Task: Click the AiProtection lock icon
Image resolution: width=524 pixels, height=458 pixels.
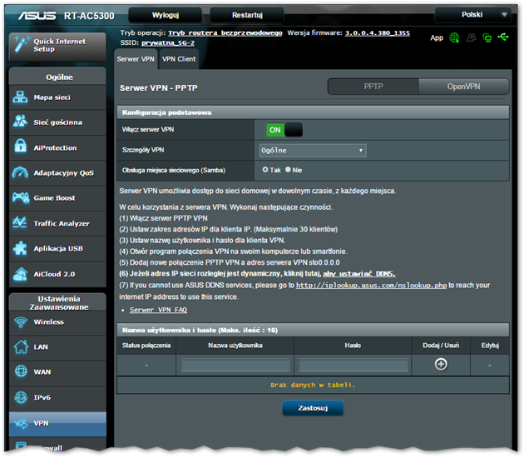Action: [x=21, y=147]
